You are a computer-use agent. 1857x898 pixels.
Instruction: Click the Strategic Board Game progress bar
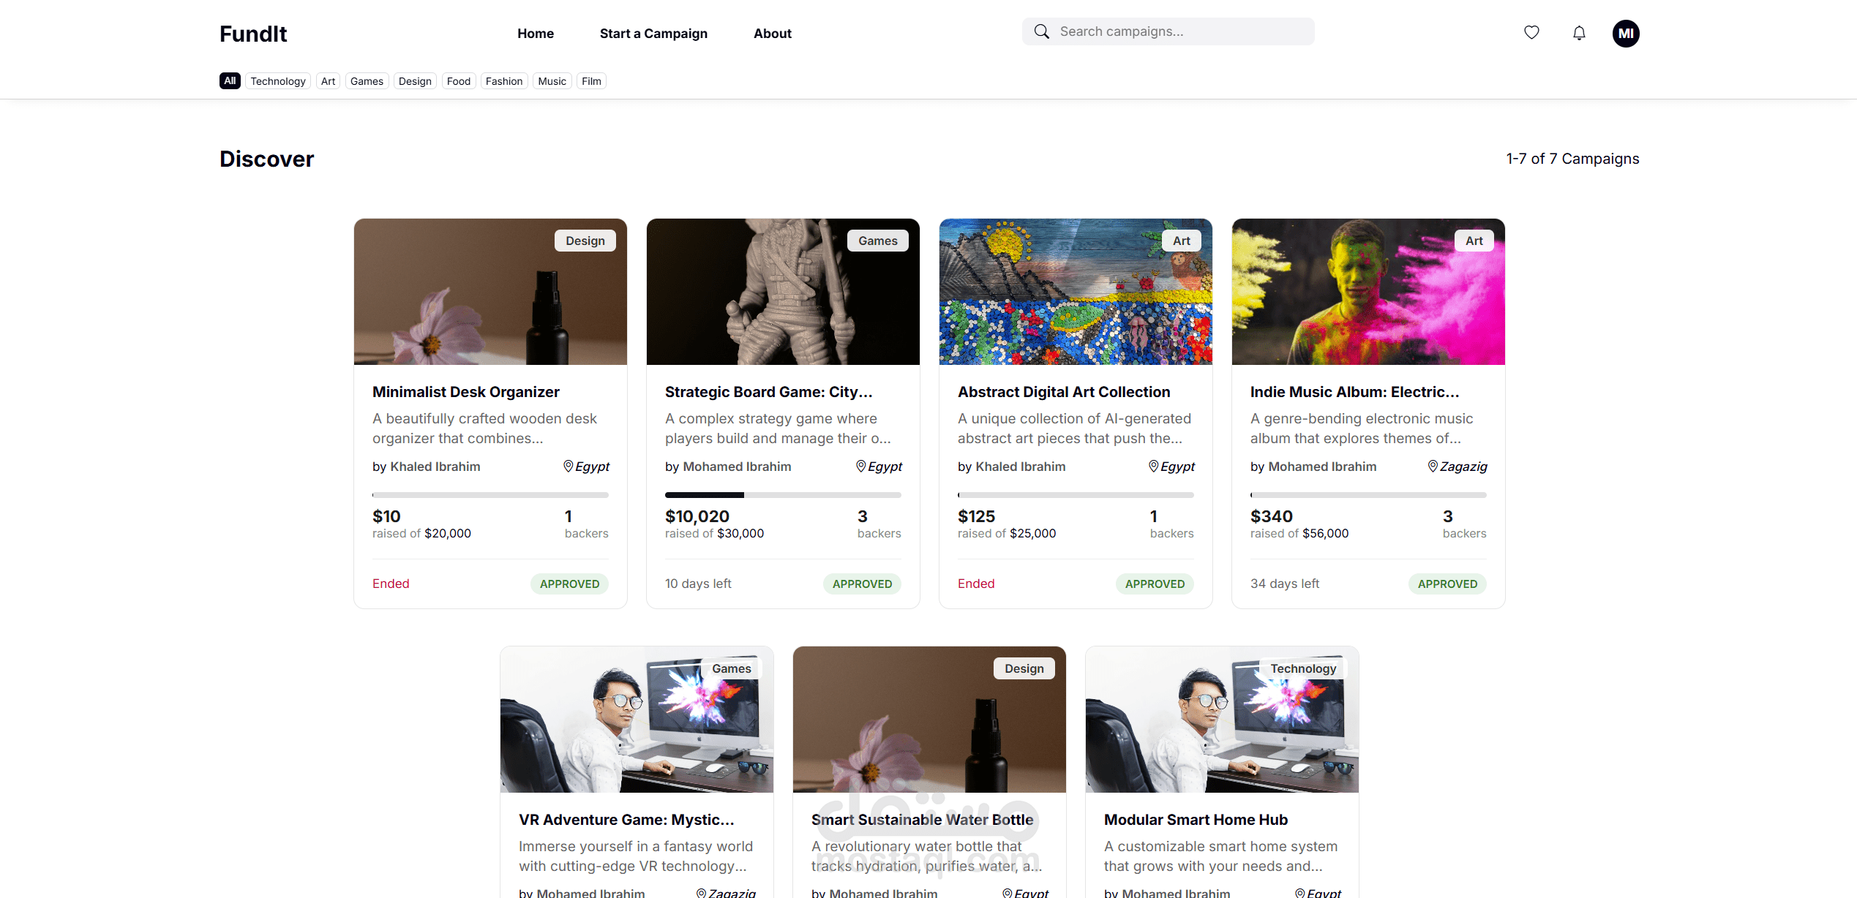pos(782,495)
